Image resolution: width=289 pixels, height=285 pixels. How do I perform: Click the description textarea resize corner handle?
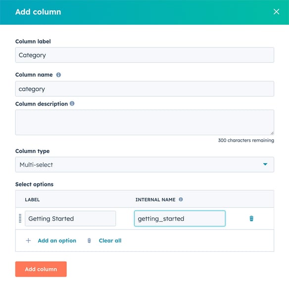[272, 133]
